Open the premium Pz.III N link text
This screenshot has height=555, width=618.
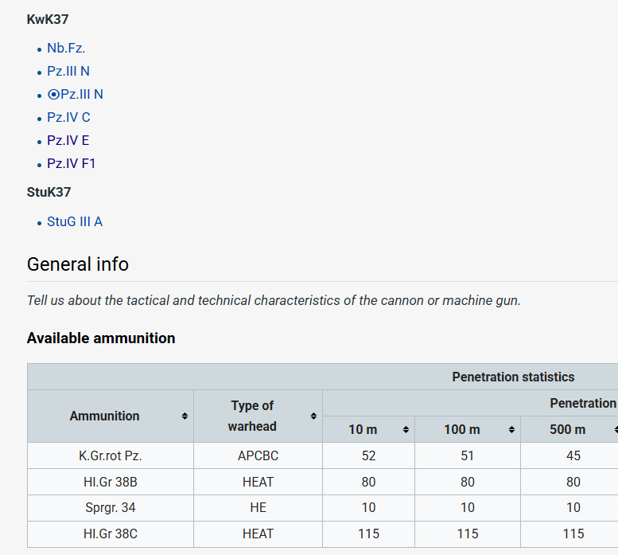tap(82, 95)
